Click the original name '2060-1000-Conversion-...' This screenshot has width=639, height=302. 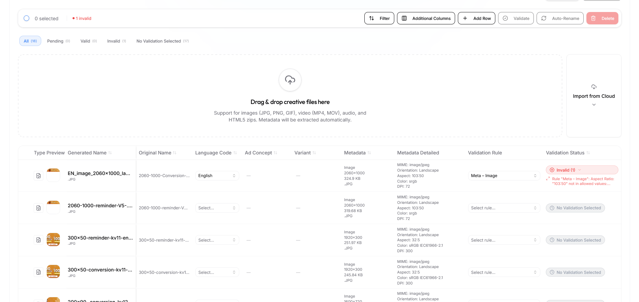164,176
